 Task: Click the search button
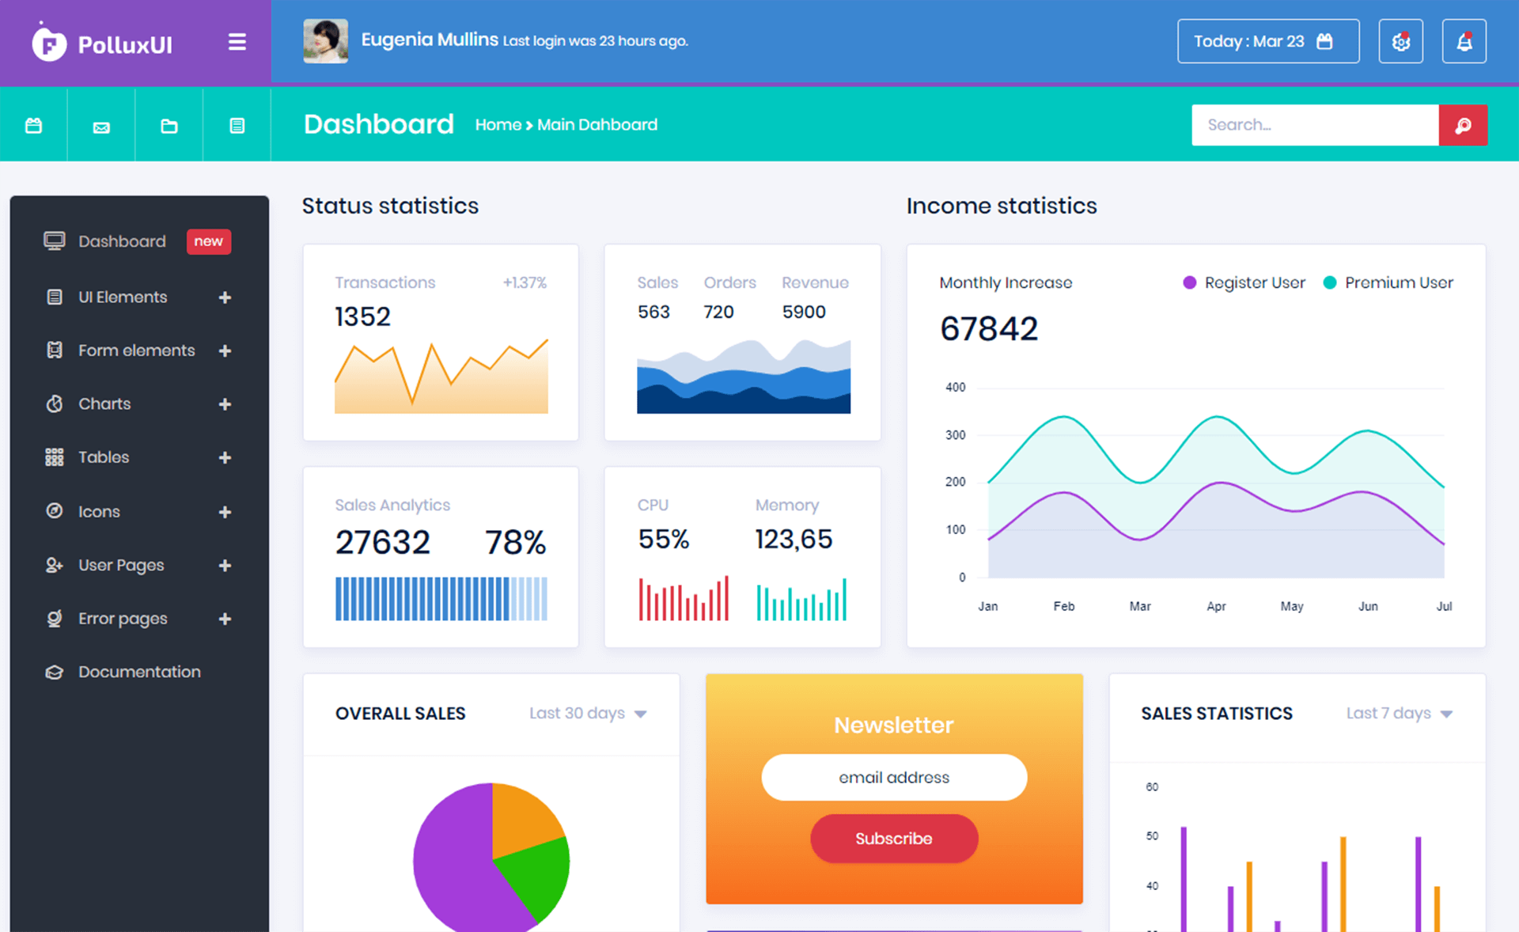click(x=1464, y=125)
